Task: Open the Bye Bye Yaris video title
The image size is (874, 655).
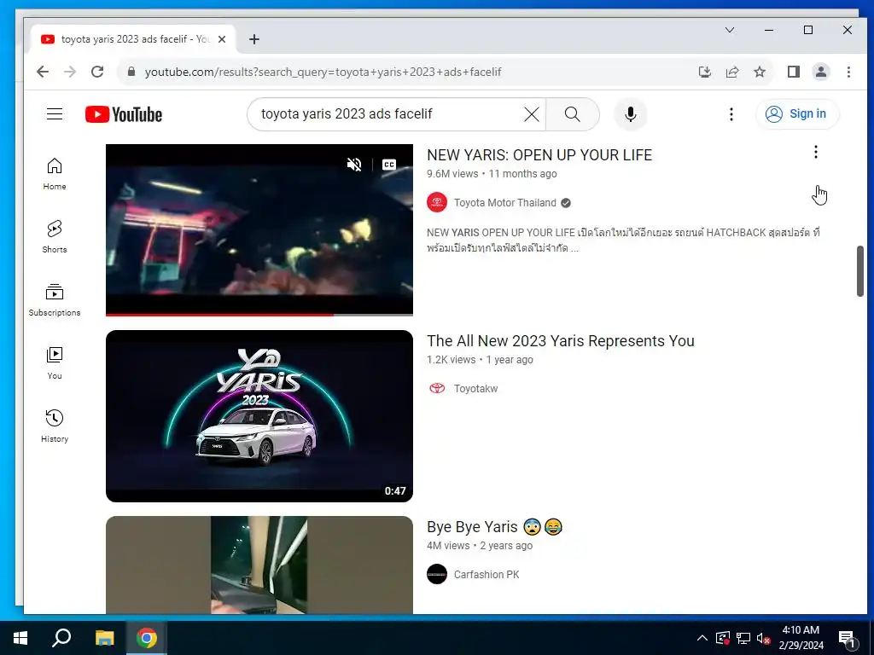Action: (494, 527)
